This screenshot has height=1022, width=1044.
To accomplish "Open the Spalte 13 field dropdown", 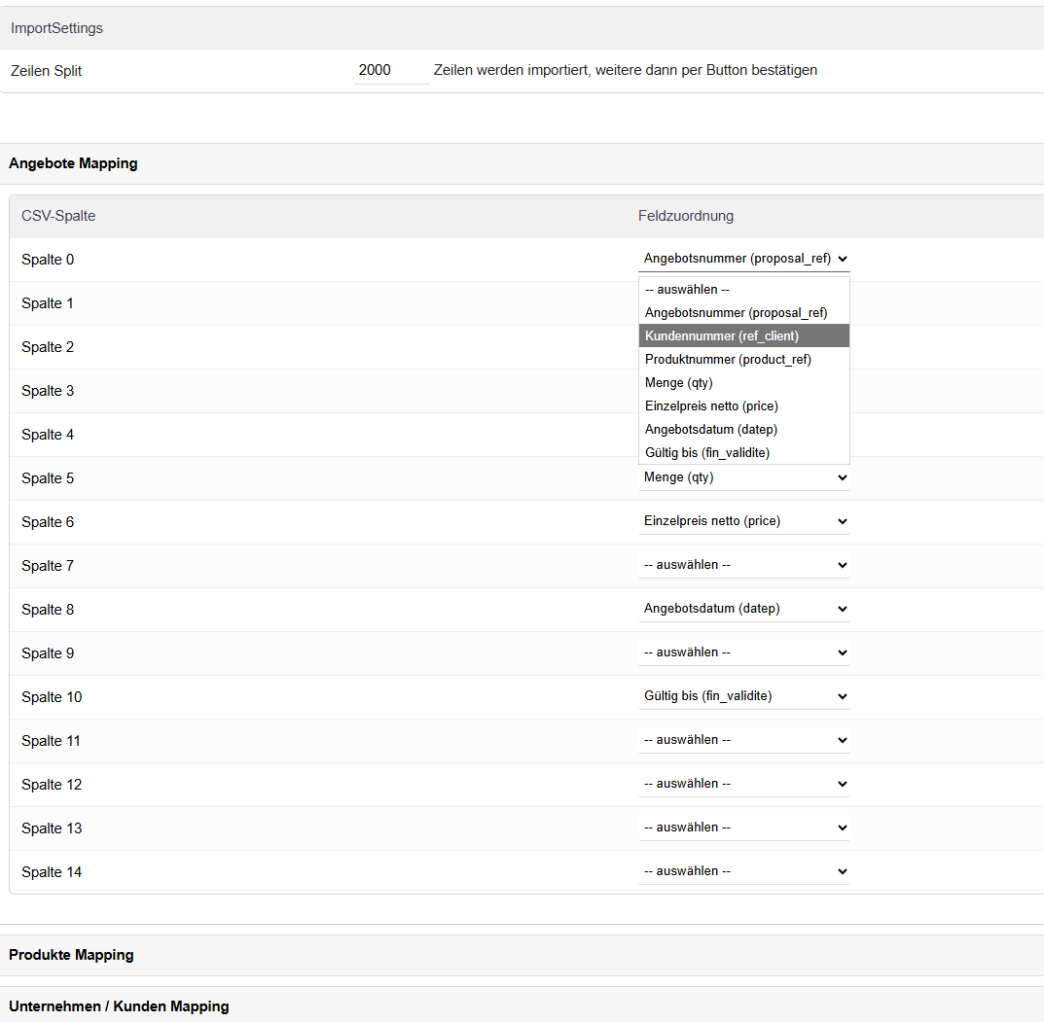I will click(x=743, y=828).
